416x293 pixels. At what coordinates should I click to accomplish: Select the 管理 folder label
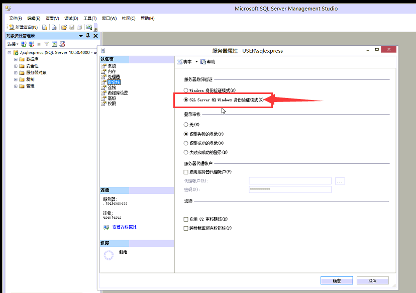pyautogui.click(x=30, y=86)
